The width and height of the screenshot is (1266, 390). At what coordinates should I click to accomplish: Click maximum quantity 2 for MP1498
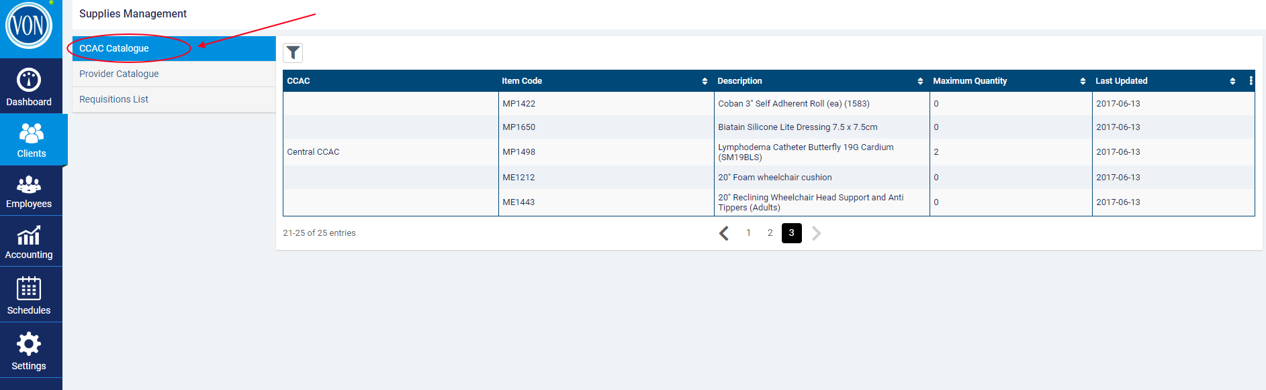point(936,152)
